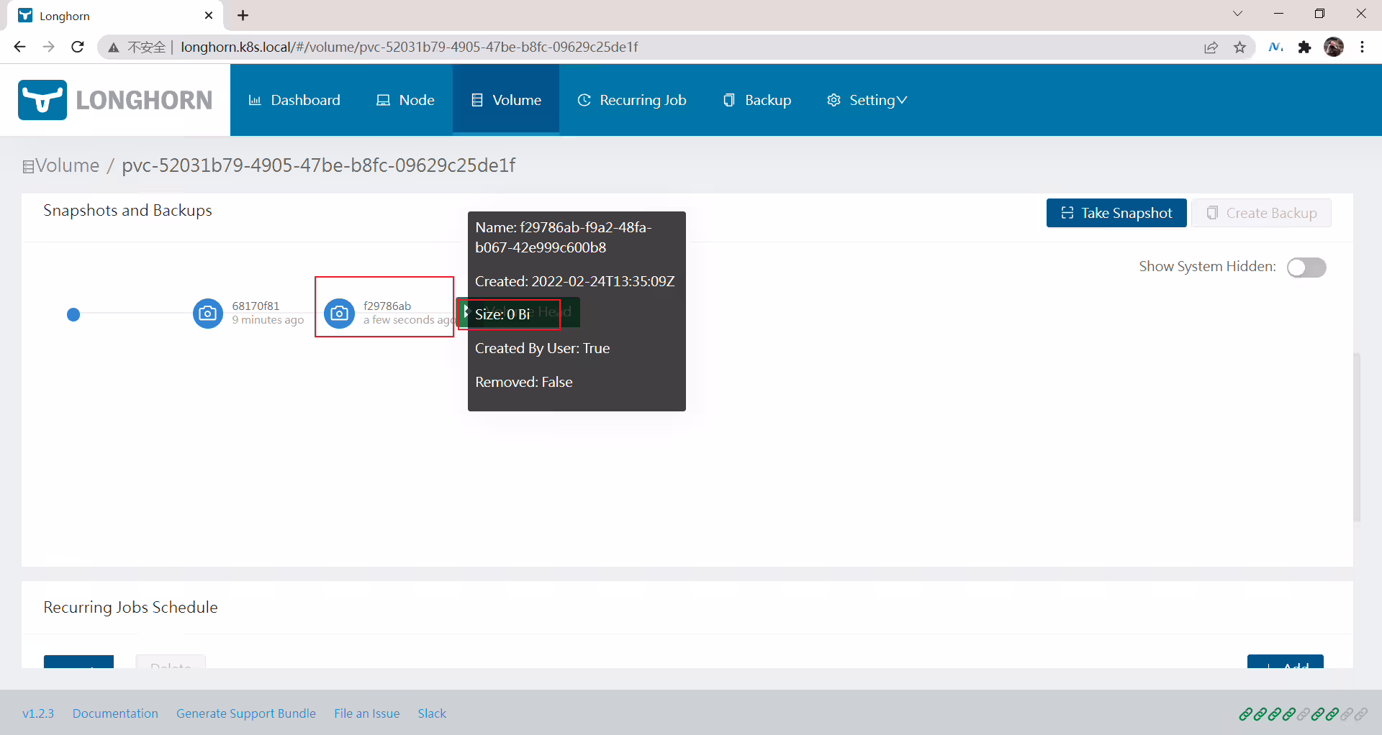Bookmark page with the star icon
1382x735 pixels.
[1239, 47]
